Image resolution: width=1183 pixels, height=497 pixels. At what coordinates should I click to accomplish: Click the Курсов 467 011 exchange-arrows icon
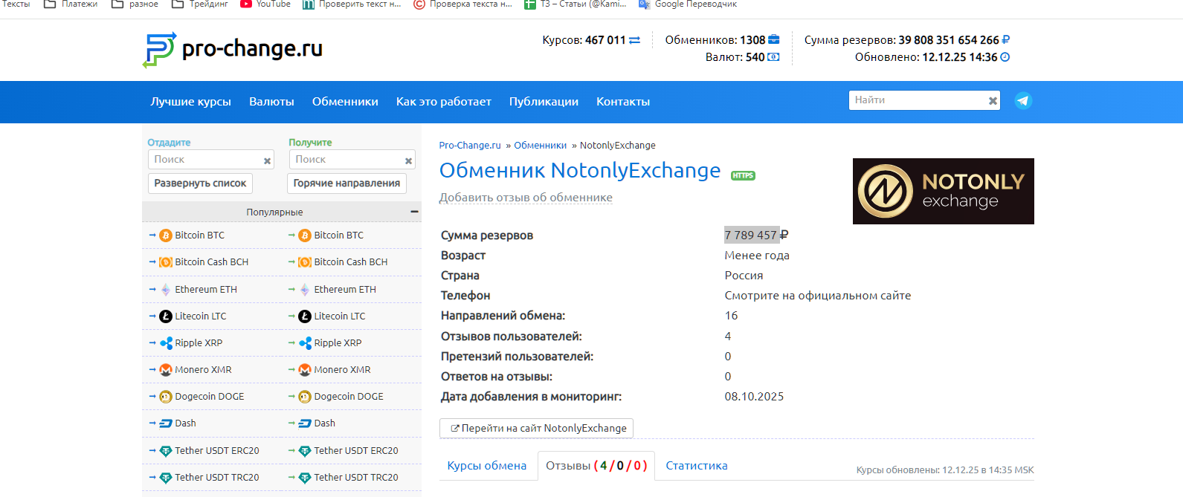point(635,40)
